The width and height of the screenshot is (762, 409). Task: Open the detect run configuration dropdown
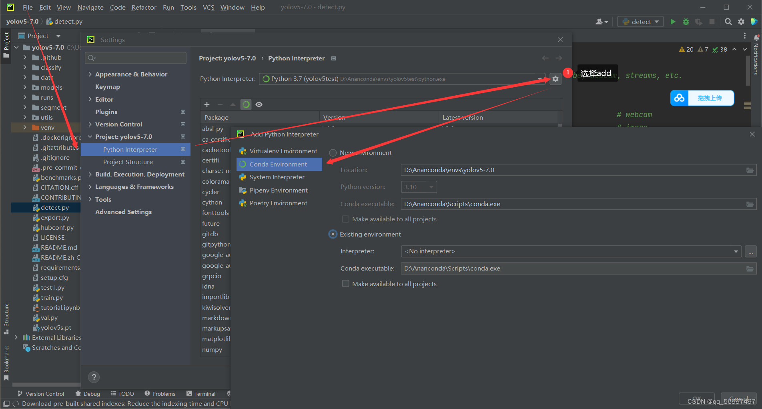pos(640,22)
